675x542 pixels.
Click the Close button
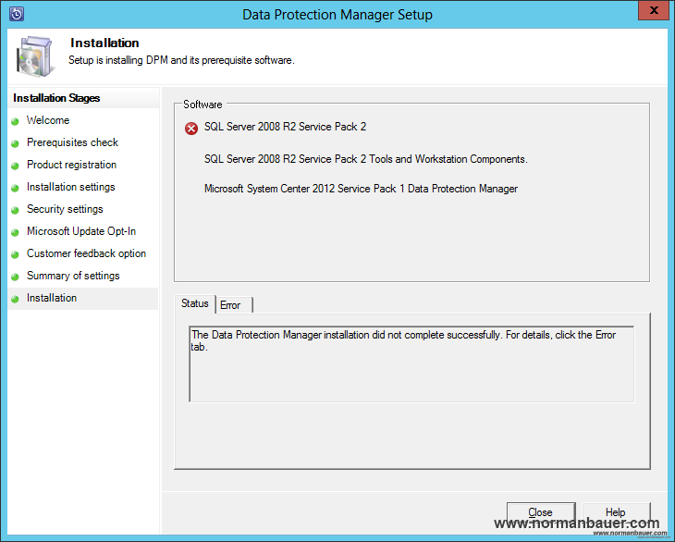click(541, 512)
